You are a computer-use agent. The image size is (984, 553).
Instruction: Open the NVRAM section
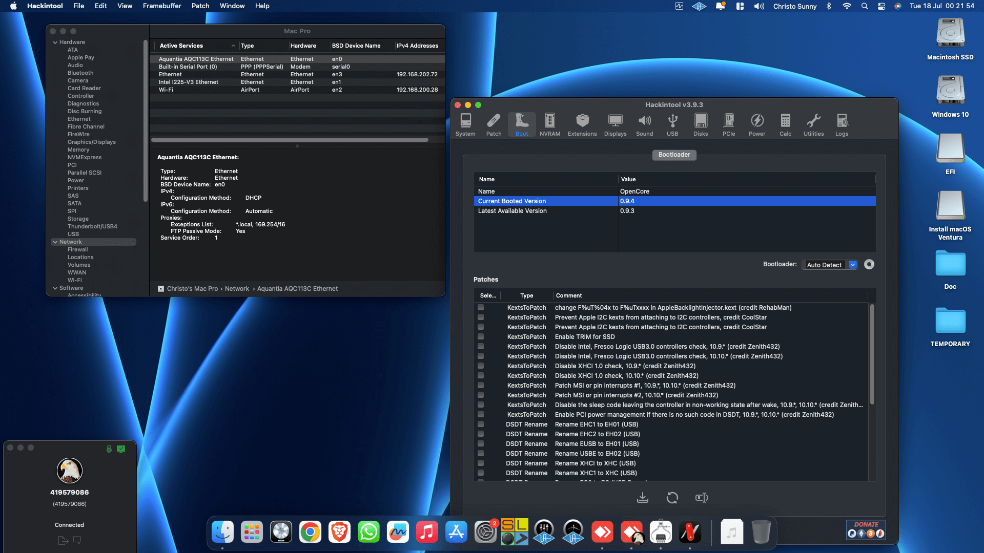tap(550, 125)
